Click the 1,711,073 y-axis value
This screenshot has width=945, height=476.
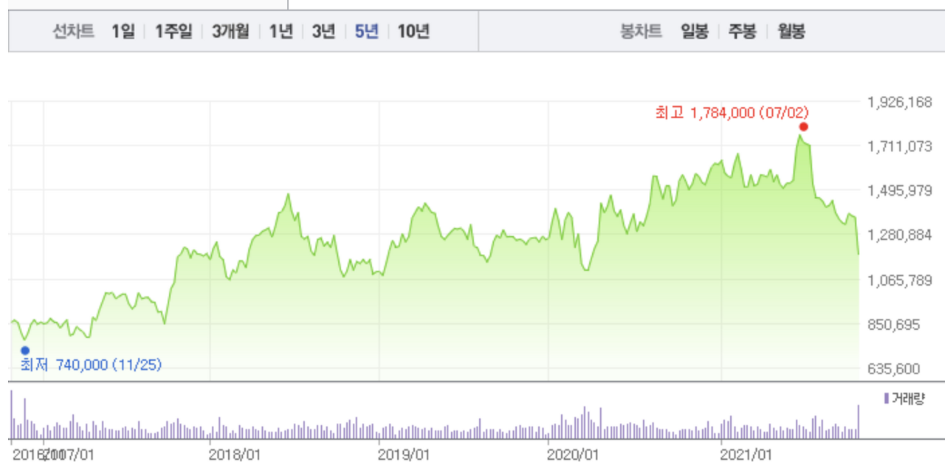click(901, 146)
